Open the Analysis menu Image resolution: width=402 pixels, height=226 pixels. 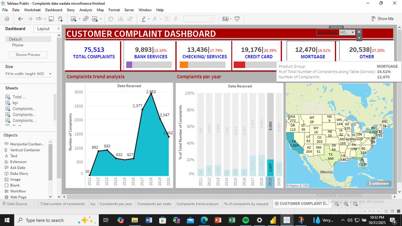86,10
